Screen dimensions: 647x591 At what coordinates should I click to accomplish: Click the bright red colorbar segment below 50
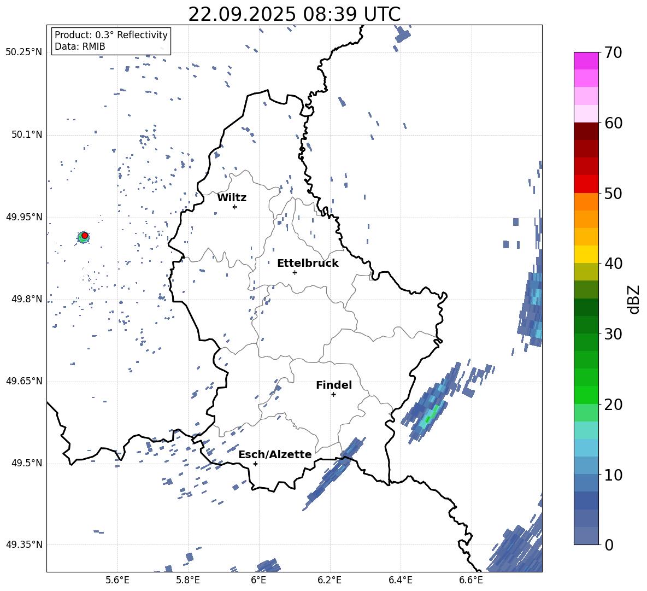coord(586,184)
